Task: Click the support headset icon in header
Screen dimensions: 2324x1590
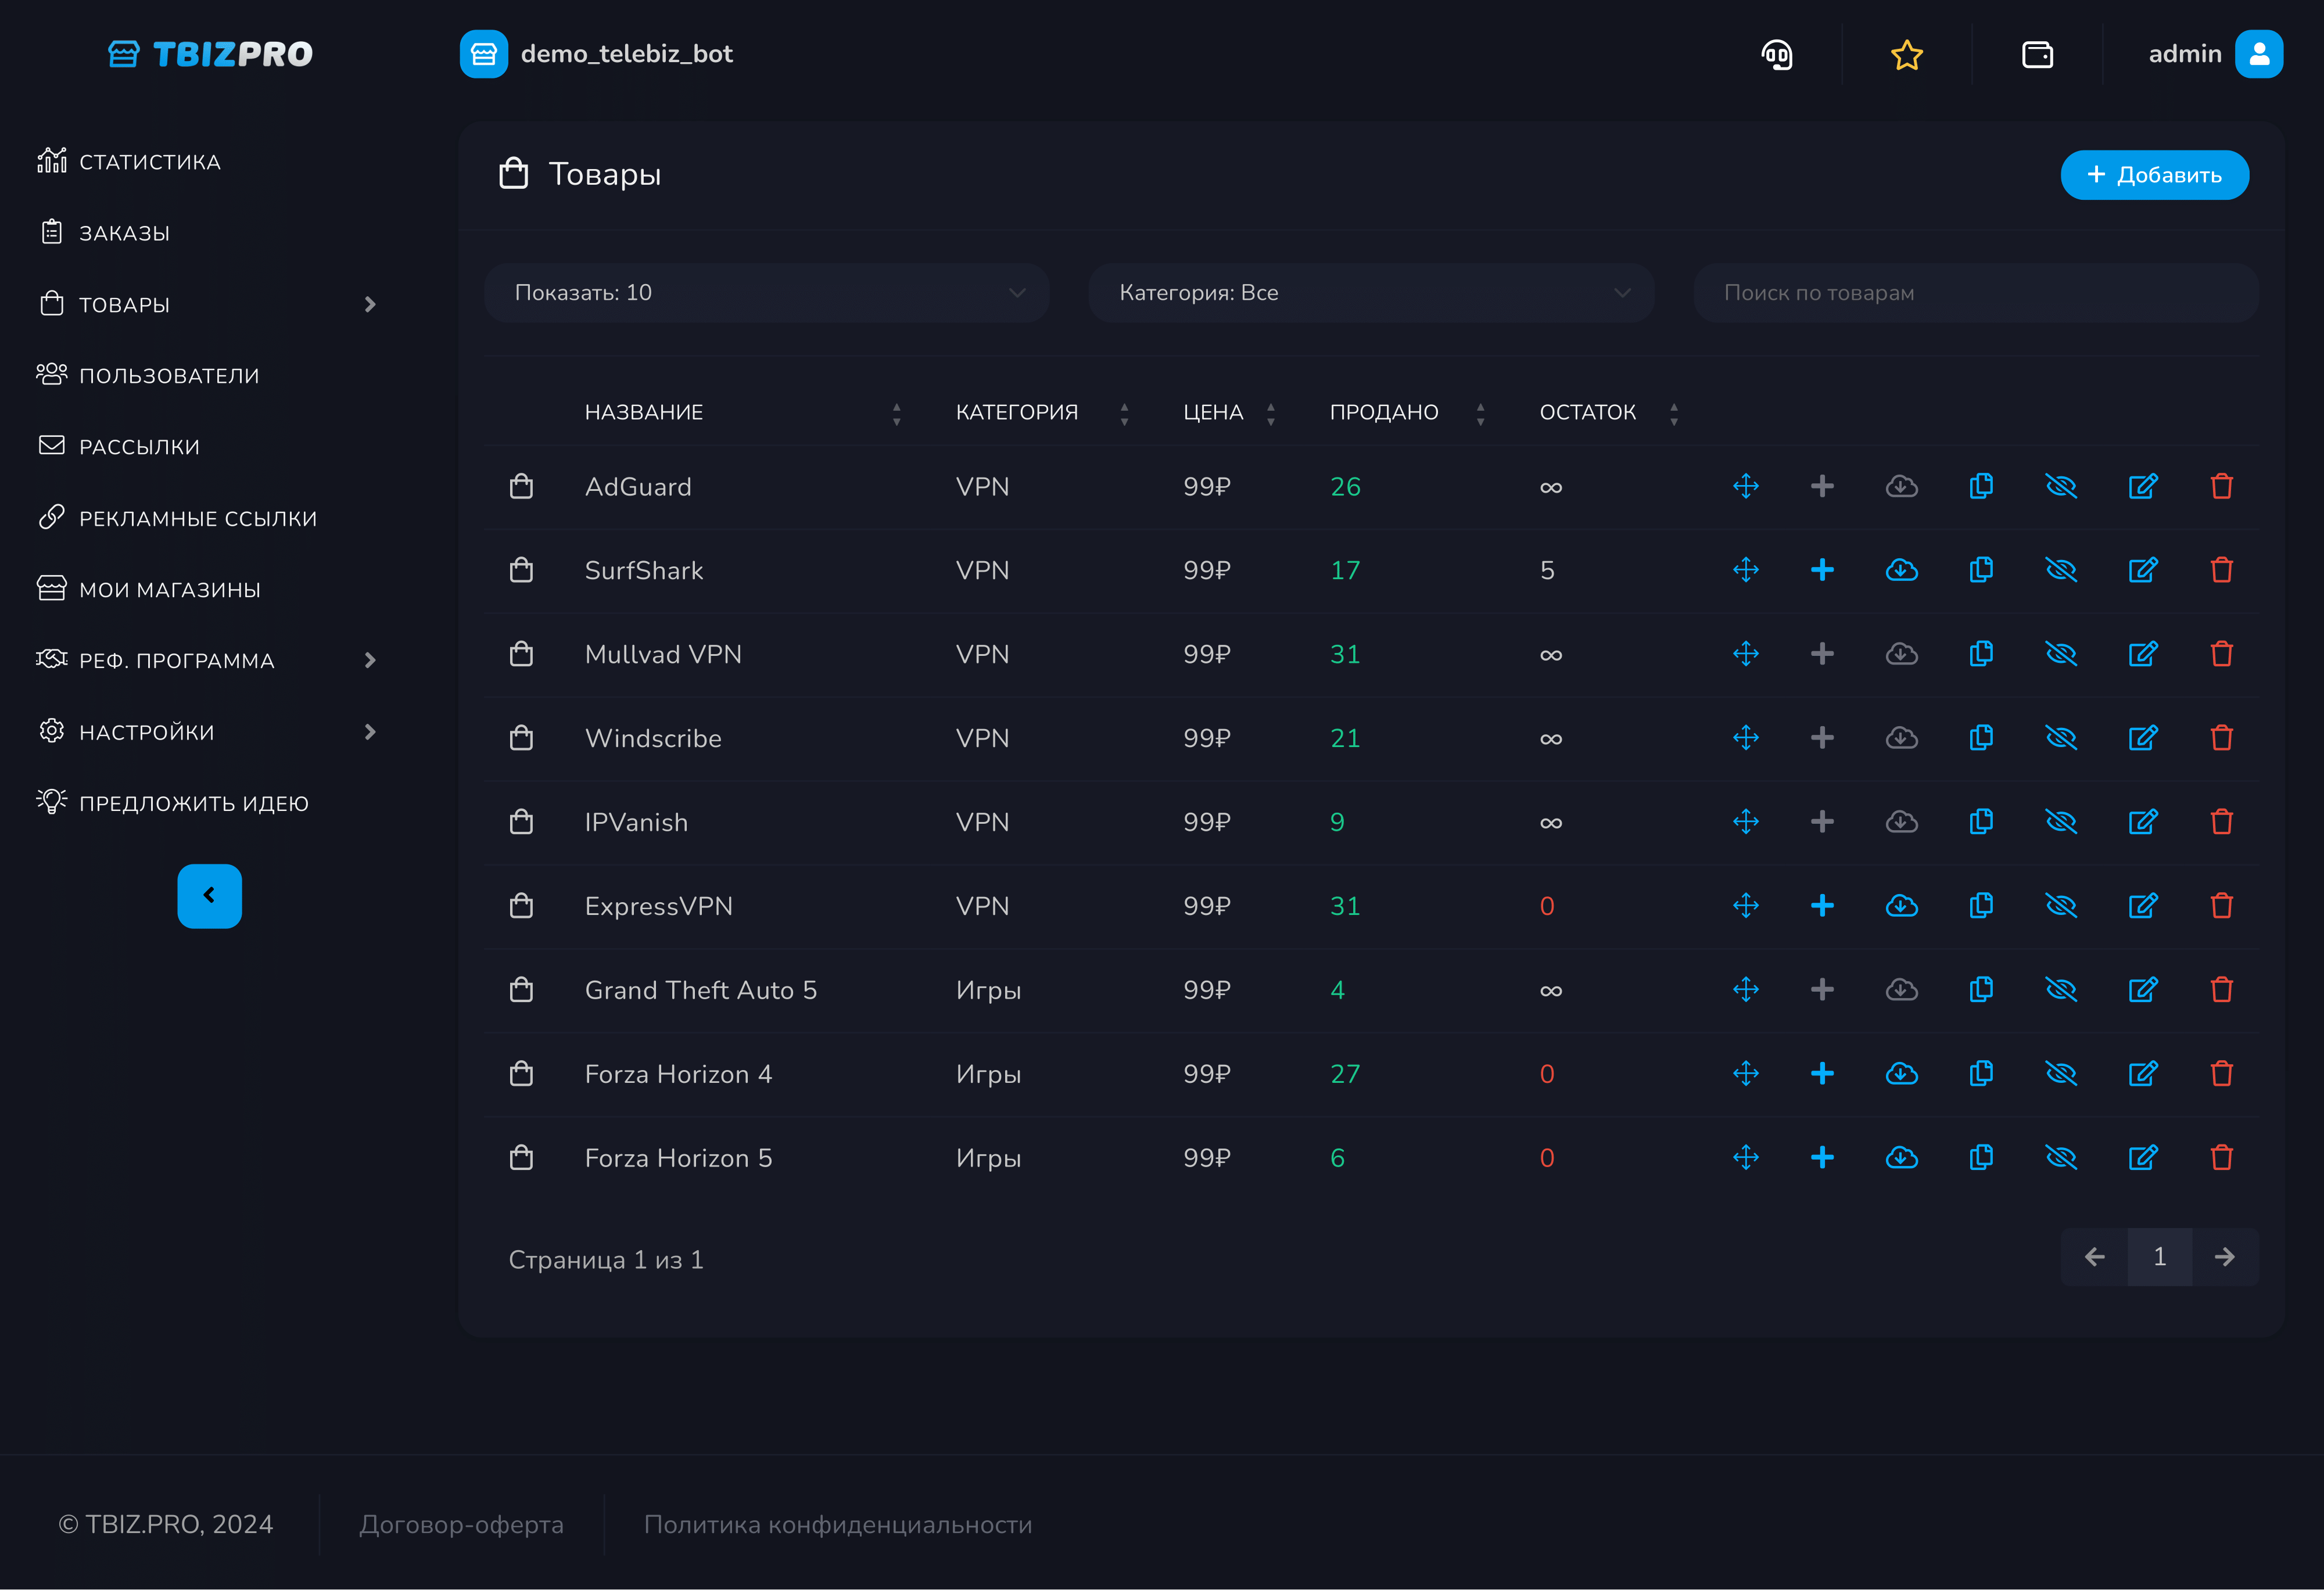Action: click(x=1776, y=54)
